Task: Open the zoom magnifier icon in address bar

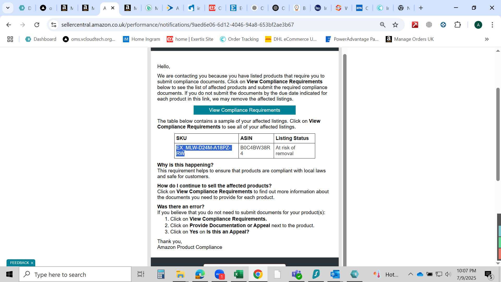Action: point(383,25)
